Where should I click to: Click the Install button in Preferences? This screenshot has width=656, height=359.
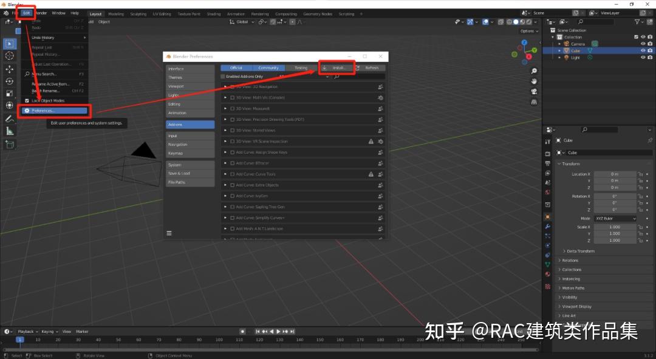click(337, 68)
